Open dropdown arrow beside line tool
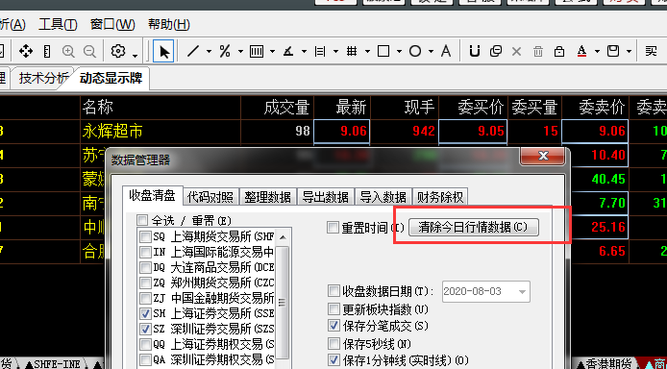The height and width of the screenshot is (369, 667). [x=209, y=52]
